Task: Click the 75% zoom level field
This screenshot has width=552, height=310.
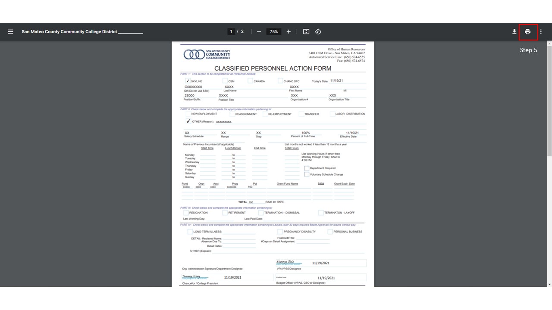Action: 274,32
